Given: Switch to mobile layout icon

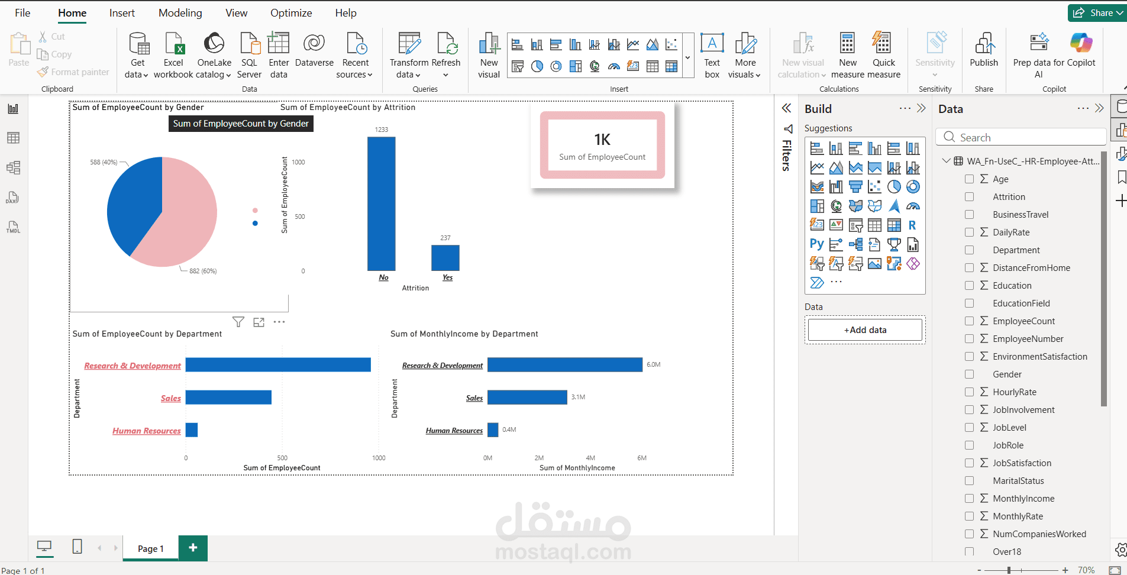Looking at the screenshot, I should [77, 547].
